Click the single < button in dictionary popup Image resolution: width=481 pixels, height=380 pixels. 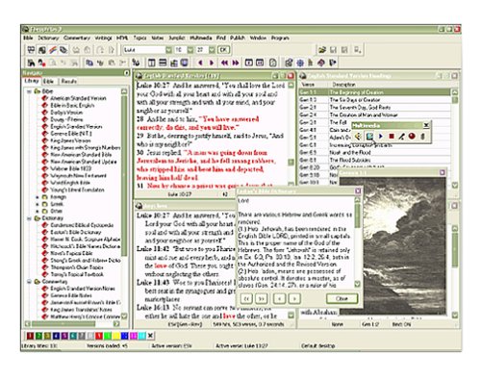pyautogui.click(x=280, y=298)
